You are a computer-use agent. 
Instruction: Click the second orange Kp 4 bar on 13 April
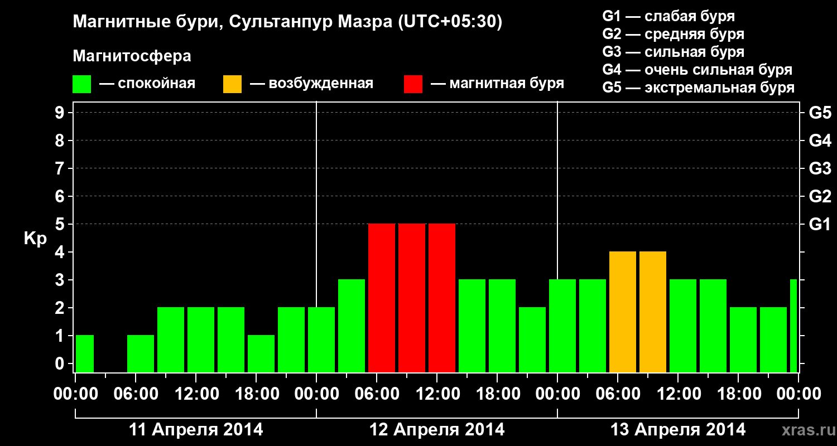point(653,312)
